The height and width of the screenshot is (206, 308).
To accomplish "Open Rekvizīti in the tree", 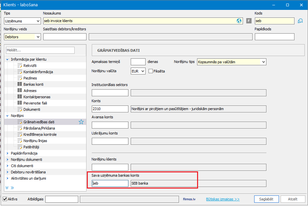I will [30, 66].
